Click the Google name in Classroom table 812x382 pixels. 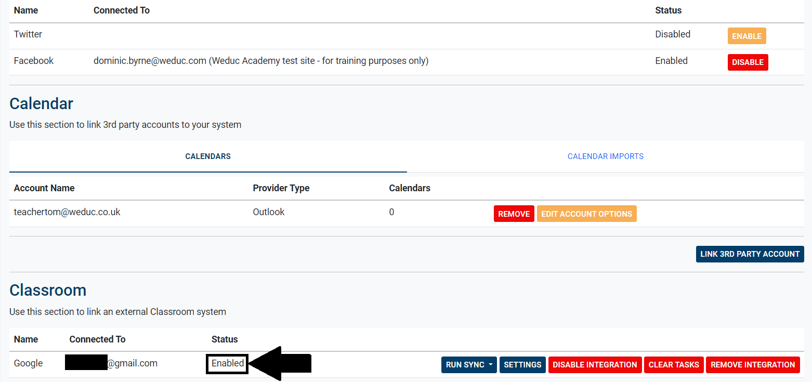click(x=28, y=363)
